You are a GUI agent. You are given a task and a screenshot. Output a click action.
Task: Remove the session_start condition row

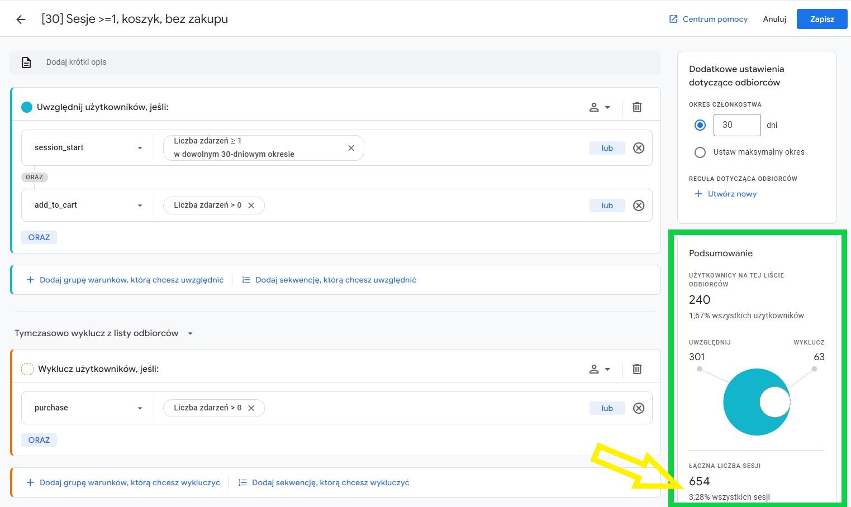pyautogui.click(x=639, y=148)
